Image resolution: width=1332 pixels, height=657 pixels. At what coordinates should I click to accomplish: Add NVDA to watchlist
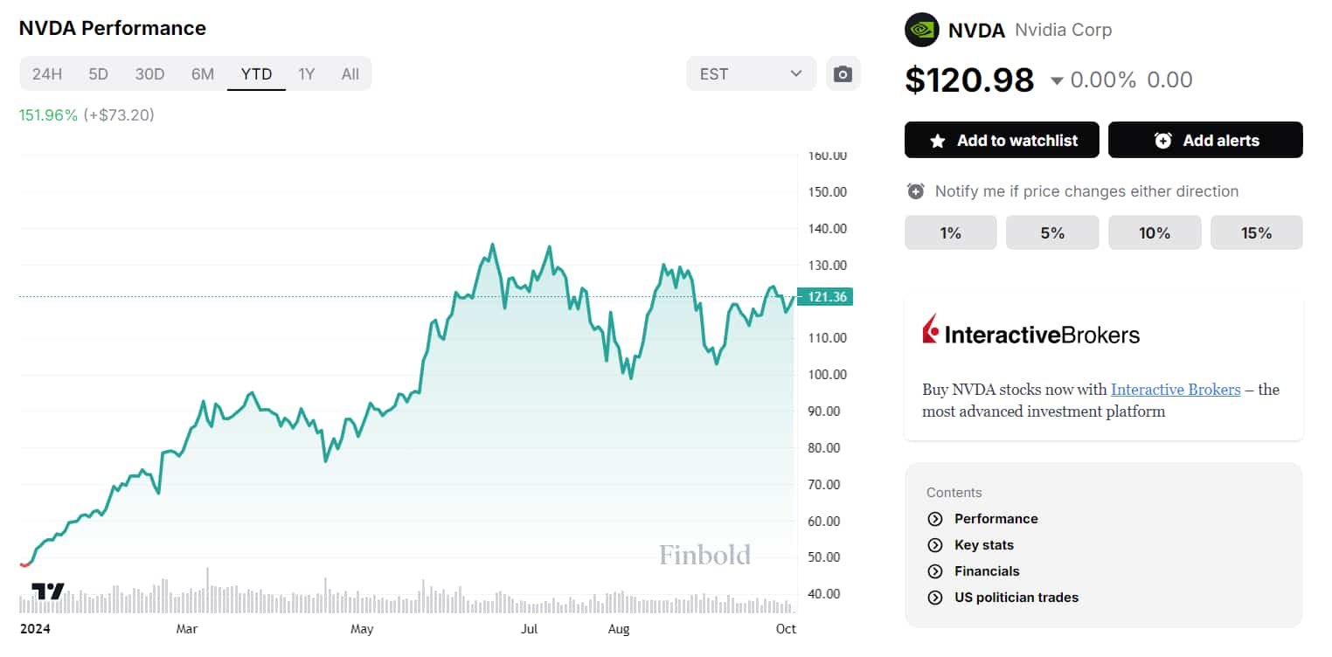(x=1002, y=140)
